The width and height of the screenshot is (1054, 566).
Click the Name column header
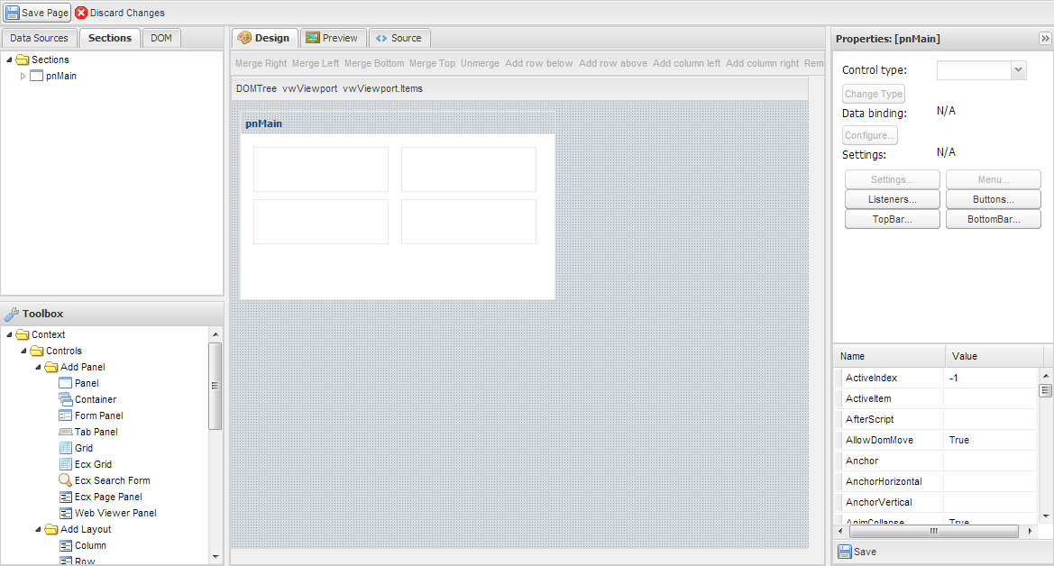889,356
